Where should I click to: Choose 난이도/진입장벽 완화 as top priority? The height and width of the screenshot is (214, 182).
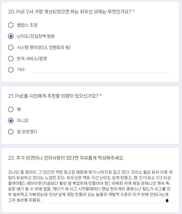11,36
